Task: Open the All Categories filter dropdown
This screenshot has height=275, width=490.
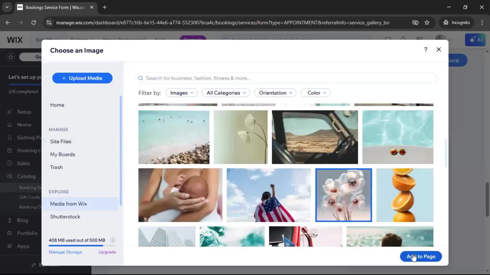Action: coord(226,93)
